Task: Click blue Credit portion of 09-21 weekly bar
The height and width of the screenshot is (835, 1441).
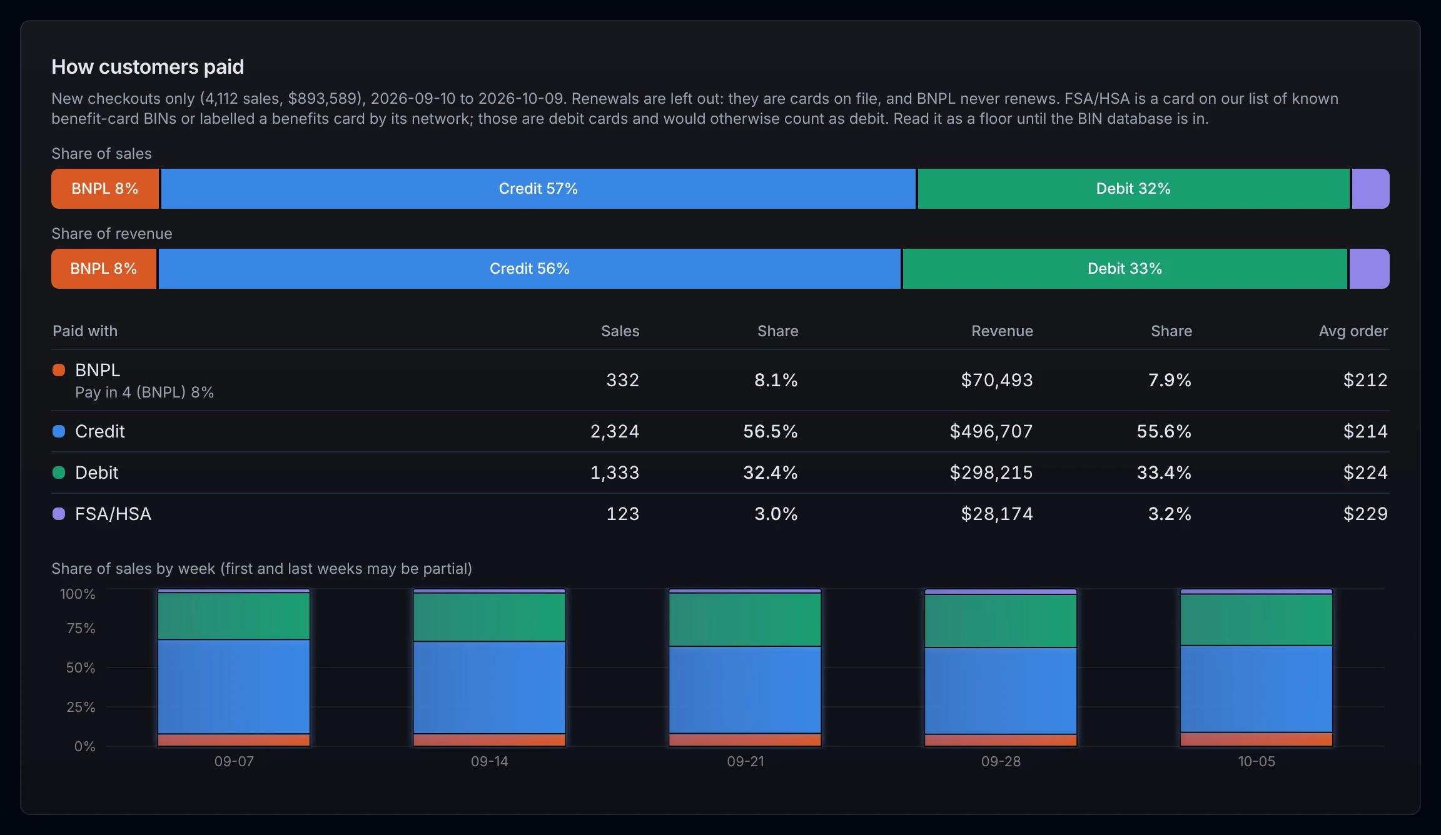Action: pos(745,689)
